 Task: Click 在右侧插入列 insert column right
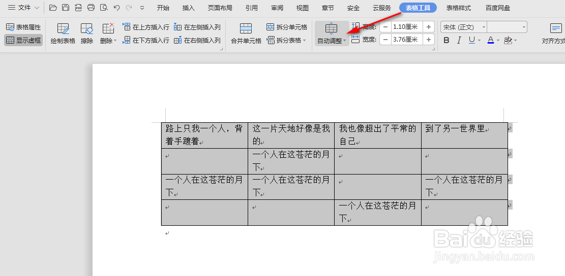coord(197,40)
